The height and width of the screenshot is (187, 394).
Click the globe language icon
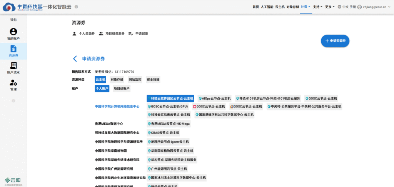tap(339, 7)
